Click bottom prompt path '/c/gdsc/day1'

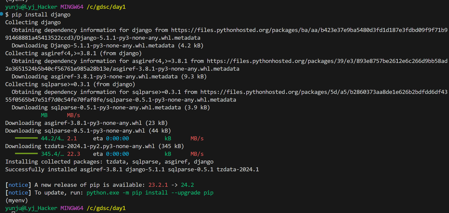106,208
